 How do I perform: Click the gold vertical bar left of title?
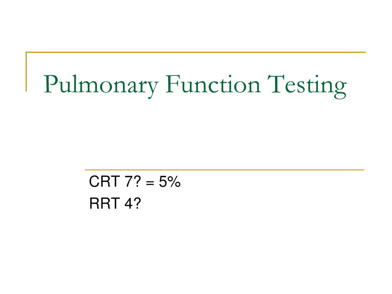(x=26, y=72)
